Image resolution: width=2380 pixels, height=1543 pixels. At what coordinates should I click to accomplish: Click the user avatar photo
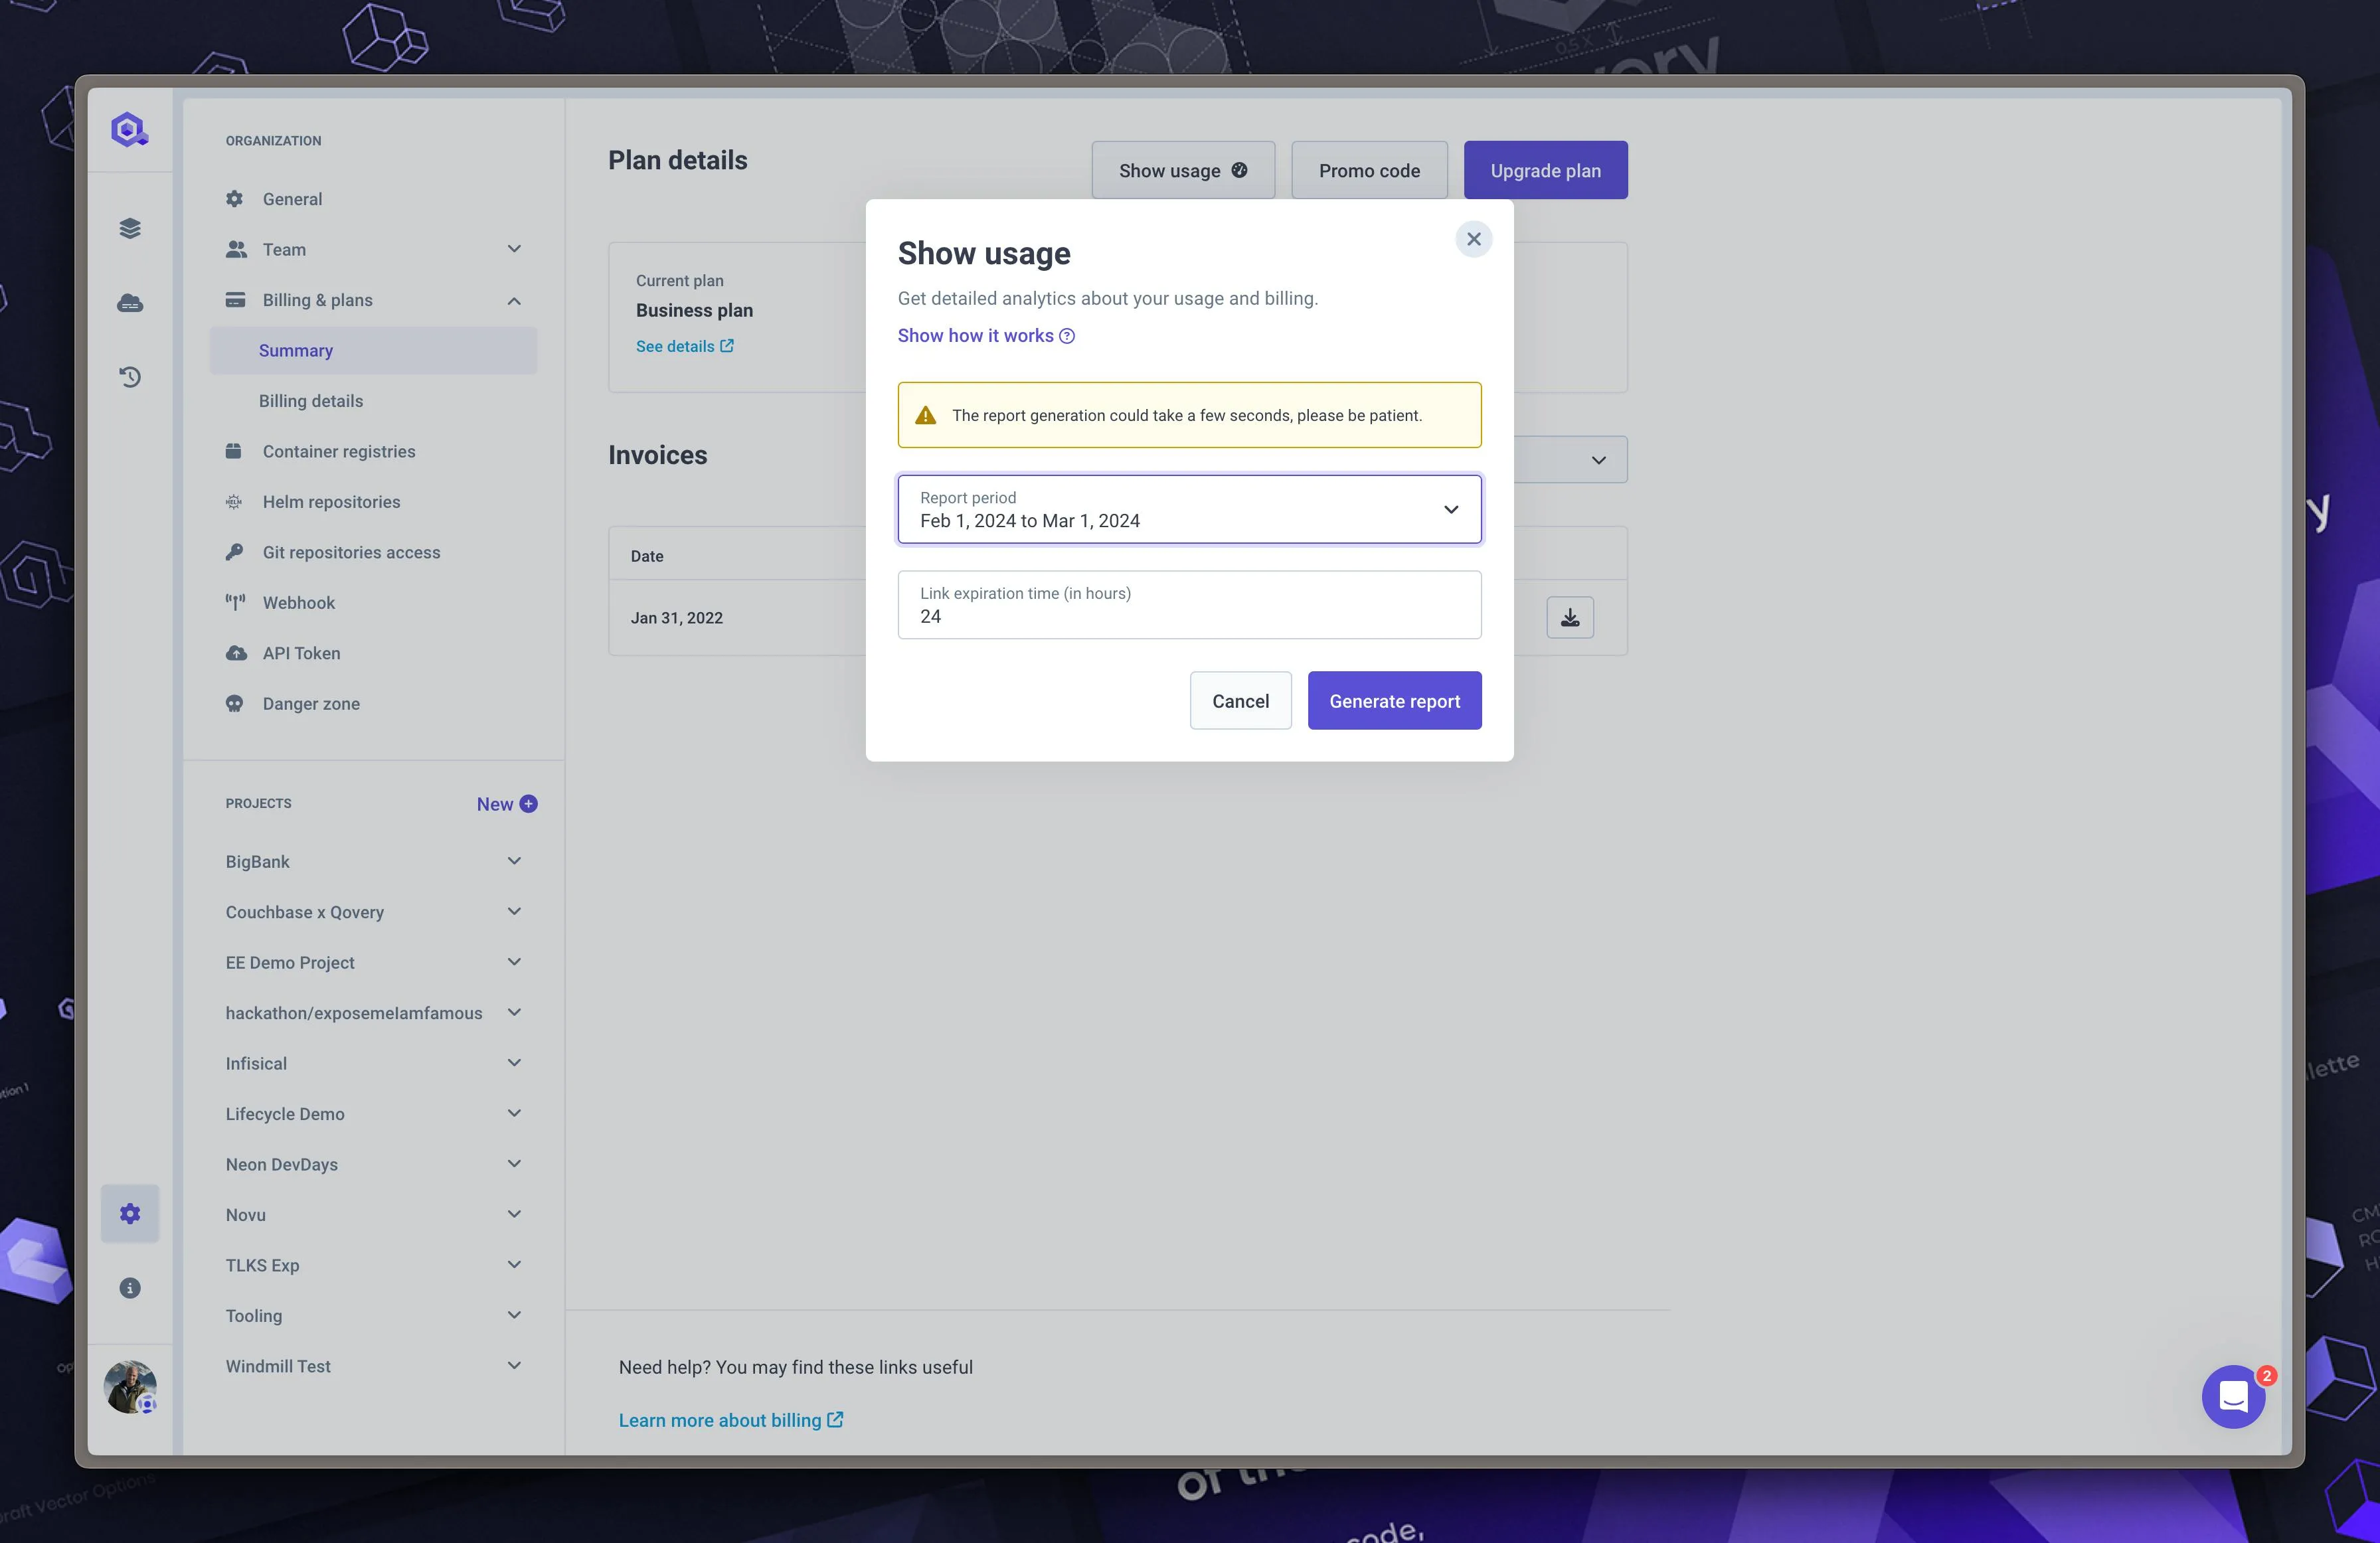point(130,1386)
